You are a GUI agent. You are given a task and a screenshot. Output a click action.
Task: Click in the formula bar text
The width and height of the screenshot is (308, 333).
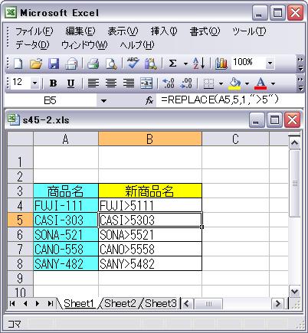220,100
